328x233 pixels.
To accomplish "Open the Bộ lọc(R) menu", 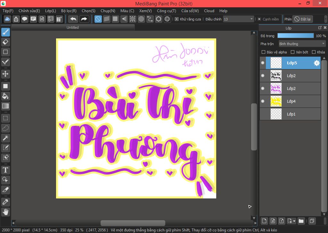I will pyautogui.click(x=69, y=11).
